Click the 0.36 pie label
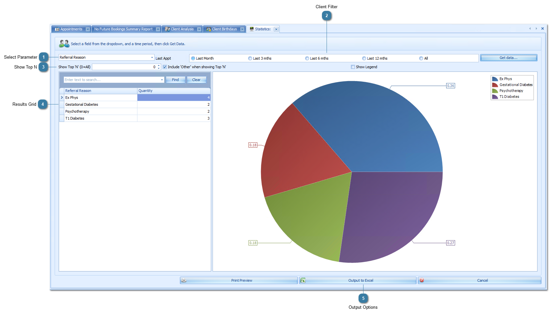Screen dimensions: 550x315 (450, 86)
